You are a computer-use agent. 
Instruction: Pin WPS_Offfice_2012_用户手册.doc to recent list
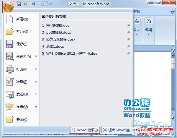pyautogui.click(x=128, y=53)
